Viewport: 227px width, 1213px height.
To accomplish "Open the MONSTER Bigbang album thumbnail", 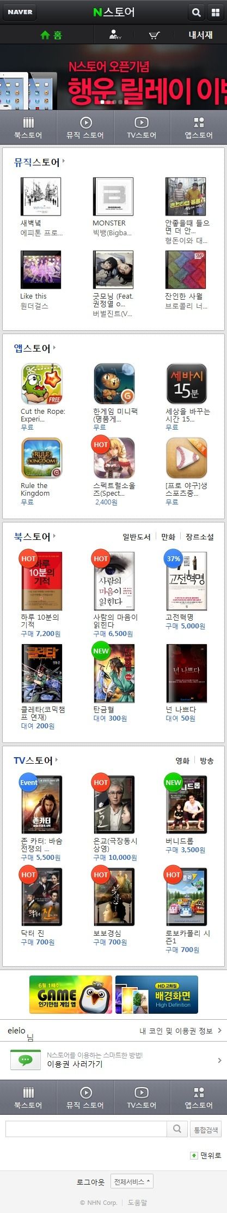I will click(113, 197).
